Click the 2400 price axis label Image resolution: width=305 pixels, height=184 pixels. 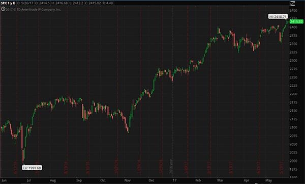(x=293, y=27)
